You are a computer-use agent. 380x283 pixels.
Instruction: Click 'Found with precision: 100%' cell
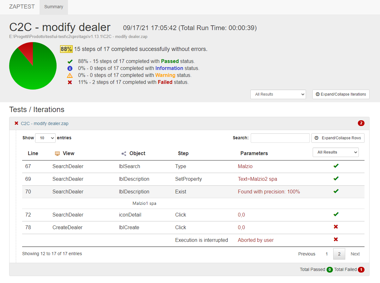269,192
